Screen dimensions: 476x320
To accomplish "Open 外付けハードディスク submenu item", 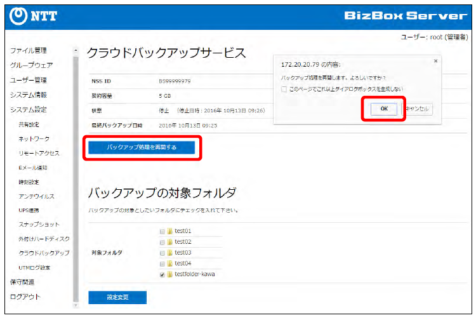I will pyautogui.click(x=44, y=239).
